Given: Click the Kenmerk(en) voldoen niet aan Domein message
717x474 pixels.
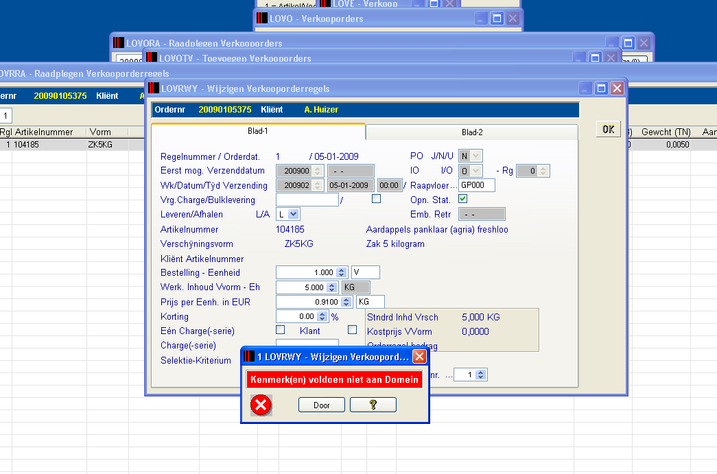Looking at the screenshot, I should 334,379.
